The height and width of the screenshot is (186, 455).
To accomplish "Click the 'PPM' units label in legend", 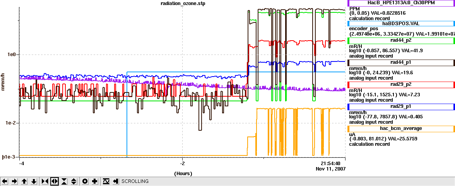I will click(x=354, y=9).
